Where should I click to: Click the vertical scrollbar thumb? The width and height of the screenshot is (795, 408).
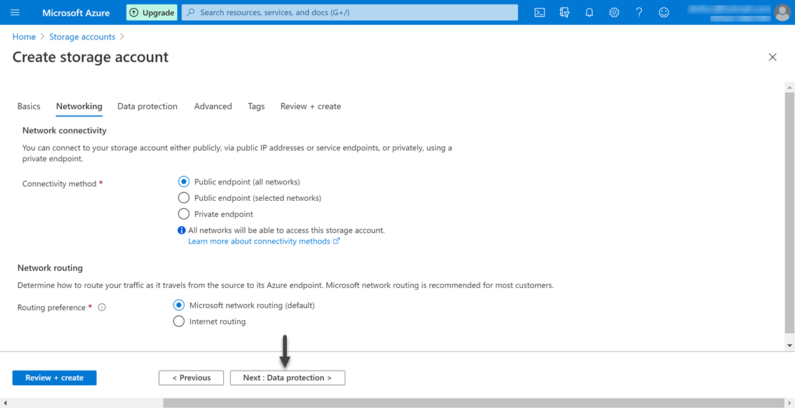click(789, 213)
